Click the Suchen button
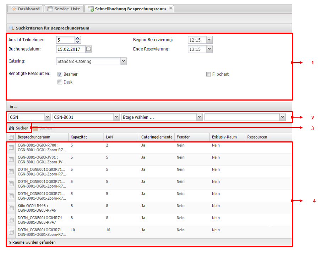Viewport: 322px width, 254px height. point(19,128)
